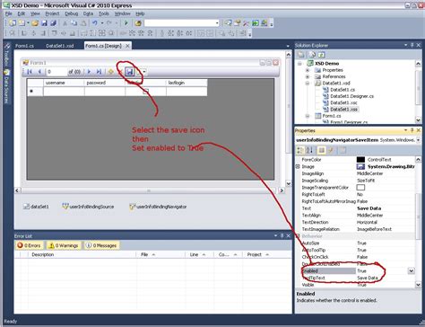Select dataSet1 in the component tray

coord(36,207)
